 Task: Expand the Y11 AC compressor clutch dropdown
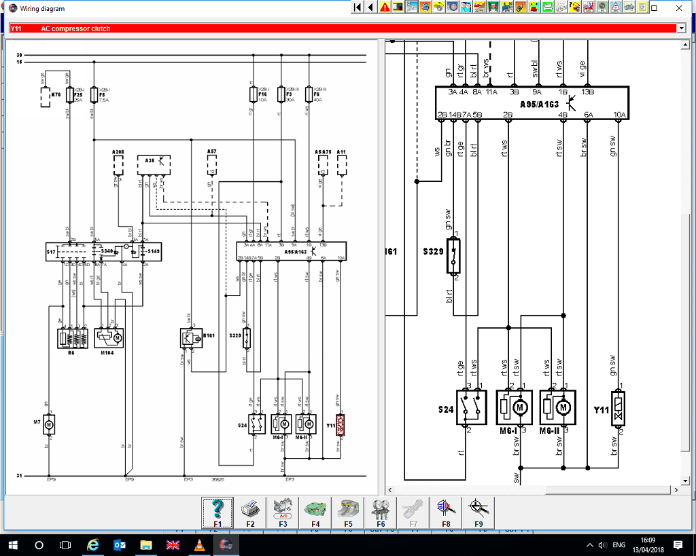pyautogui.click(x=681, y=29)
